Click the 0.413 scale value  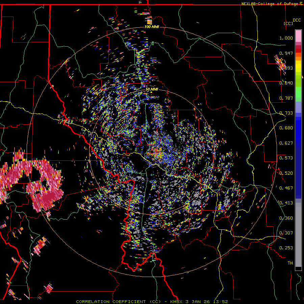coord(286,203)
